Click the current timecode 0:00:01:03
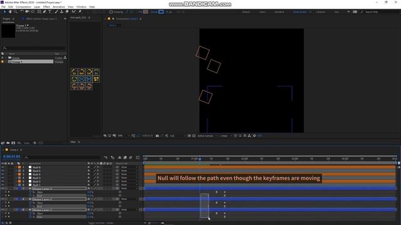Screen dimensions: 401x225 (x=11, y=157)
